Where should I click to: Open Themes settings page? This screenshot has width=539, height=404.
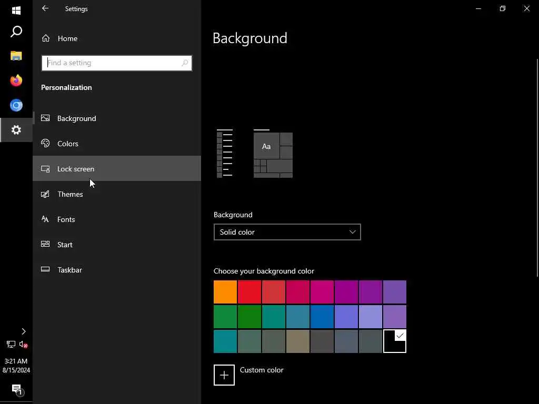(x=70, y=194)
